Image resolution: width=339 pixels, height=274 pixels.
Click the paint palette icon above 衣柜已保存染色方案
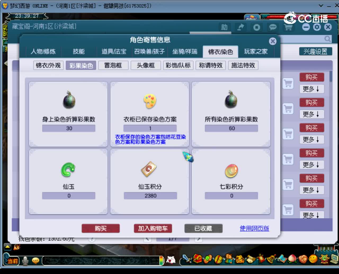coord(150,101)
